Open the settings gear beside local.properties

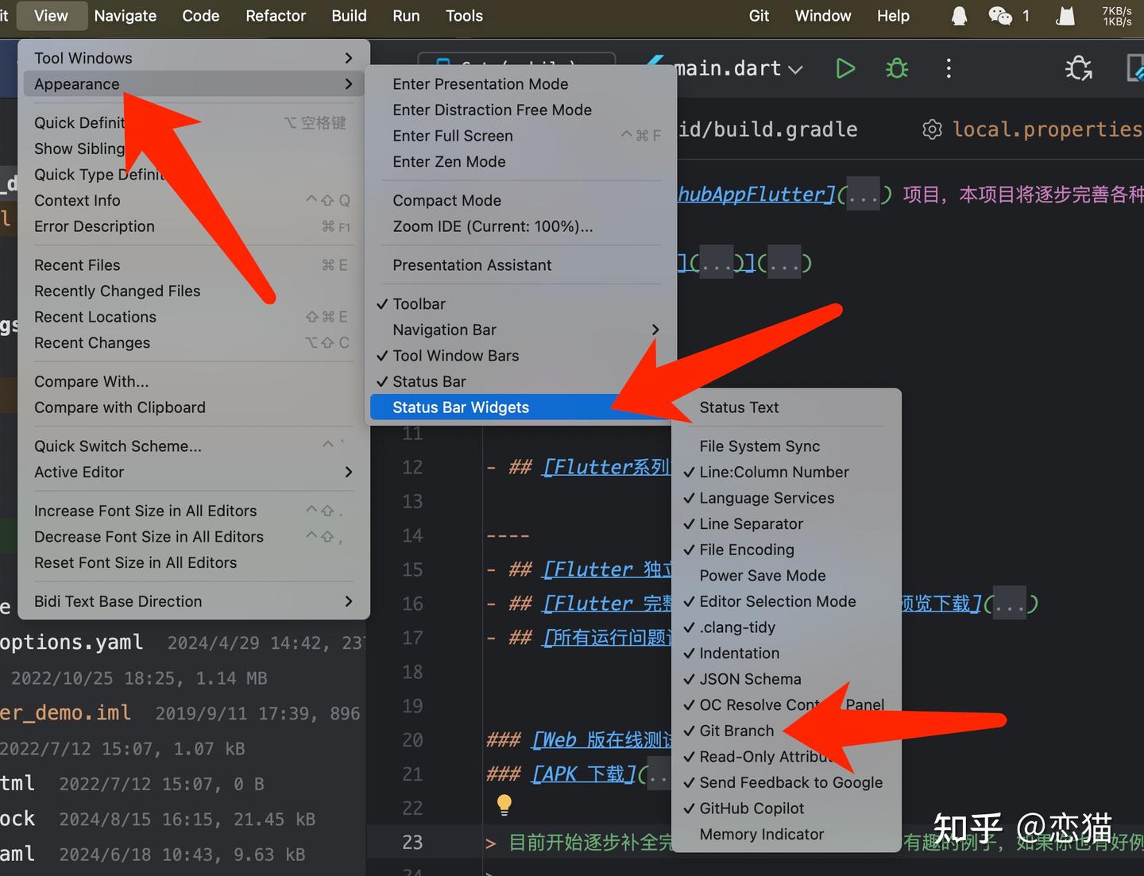932,129
